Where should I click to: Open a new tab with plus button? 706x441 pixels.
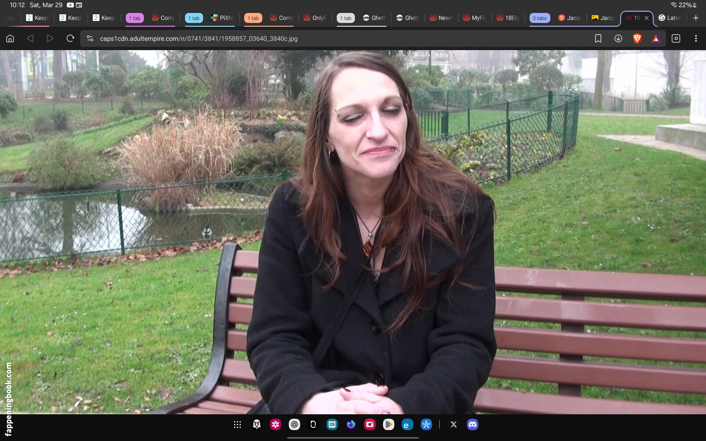coord(696,18)
